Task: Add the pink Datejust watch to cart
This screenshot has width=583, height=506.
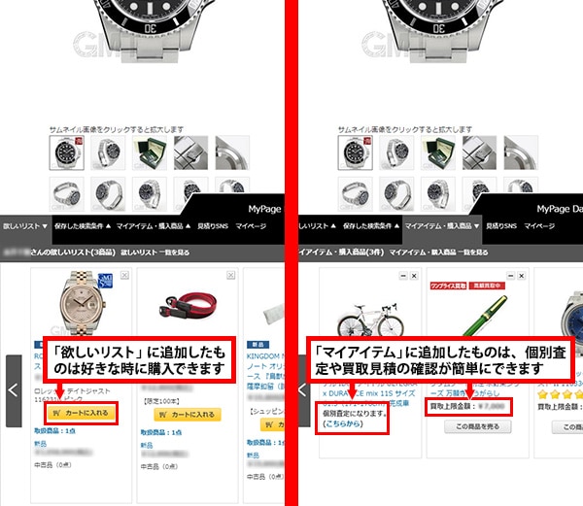Action: click(82, 413)
